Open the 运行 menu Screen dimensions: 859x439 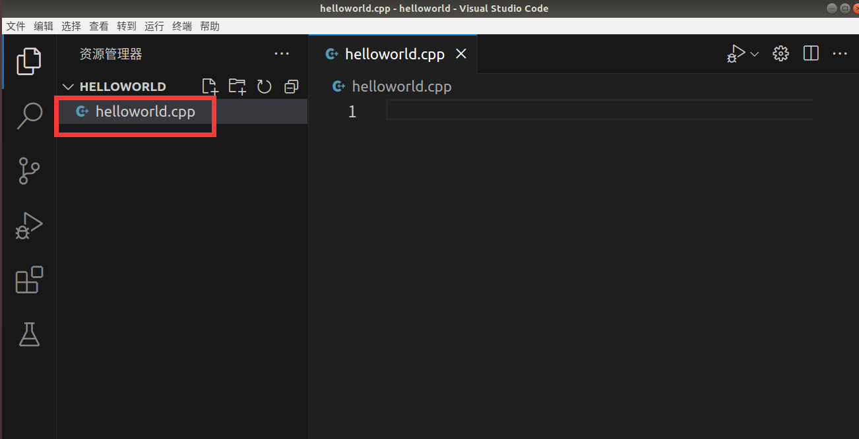pyautogui.click(x=154, y=26)
